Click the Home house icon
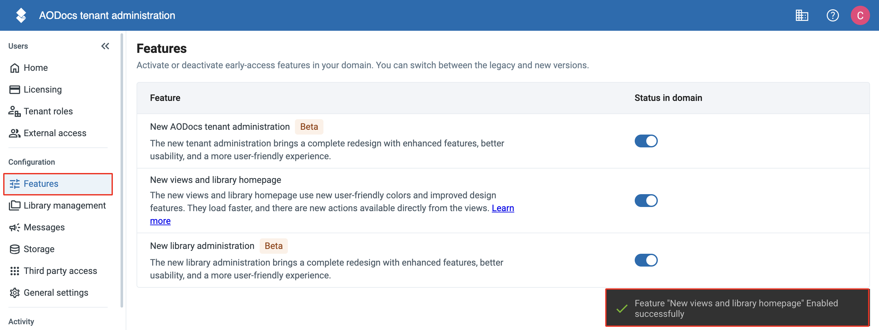The width and height of the screenshot is (879, 330). click(15, 68)
